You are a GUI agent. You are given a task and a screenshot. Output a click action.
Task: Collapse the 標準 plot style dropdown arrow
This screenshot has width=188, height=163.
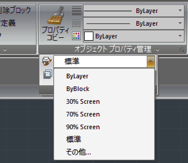[x=151, y=61]
